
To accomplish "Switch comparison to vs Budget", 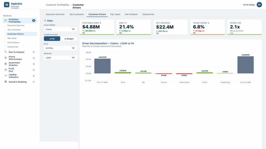I will click(69, 39).
